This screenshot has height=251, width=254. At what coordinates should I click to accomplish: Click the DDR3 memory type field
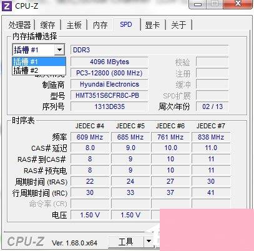149,50
